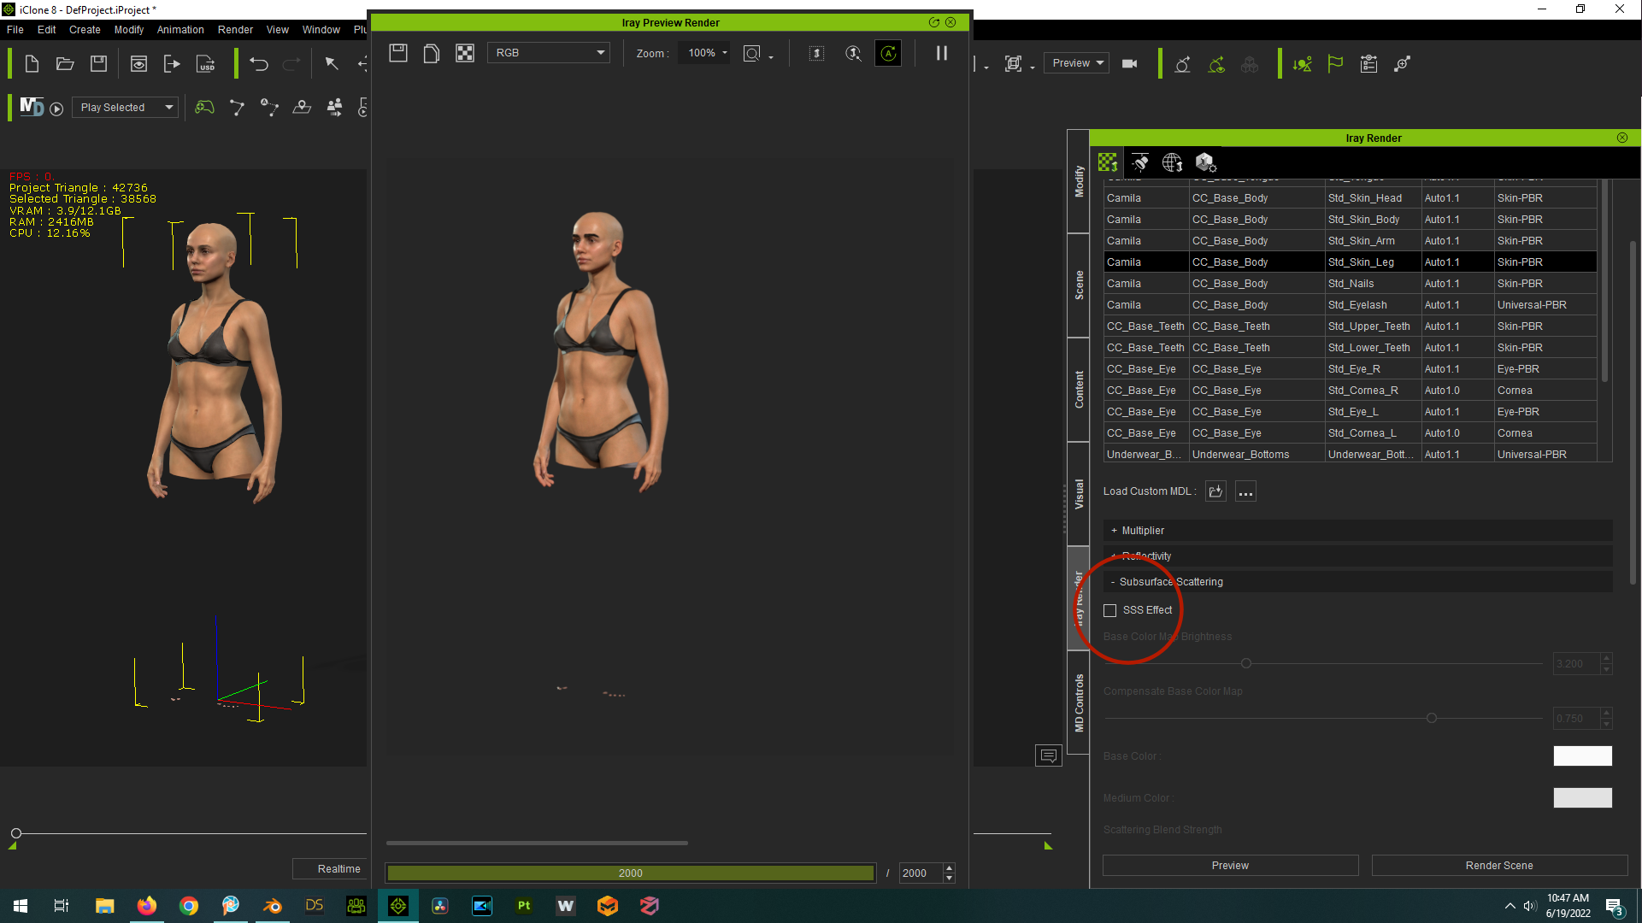
Task: Open the Play Selected dropdown
Action: click(126, 108)
